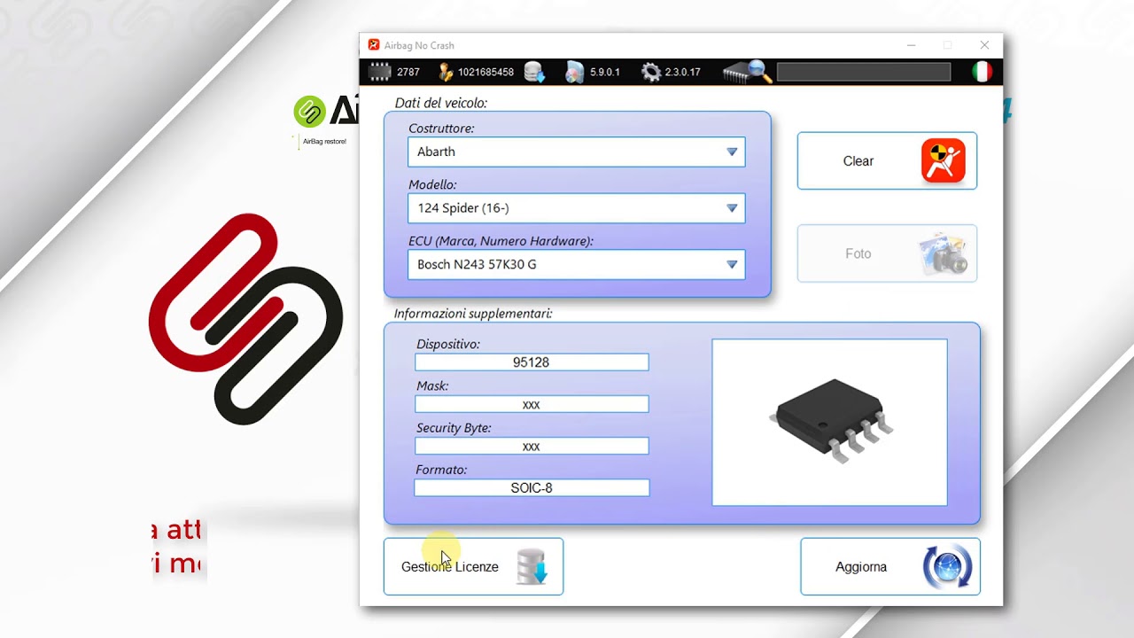Click the Dispositivo label

pyautogui.click(x=448, y=344)
